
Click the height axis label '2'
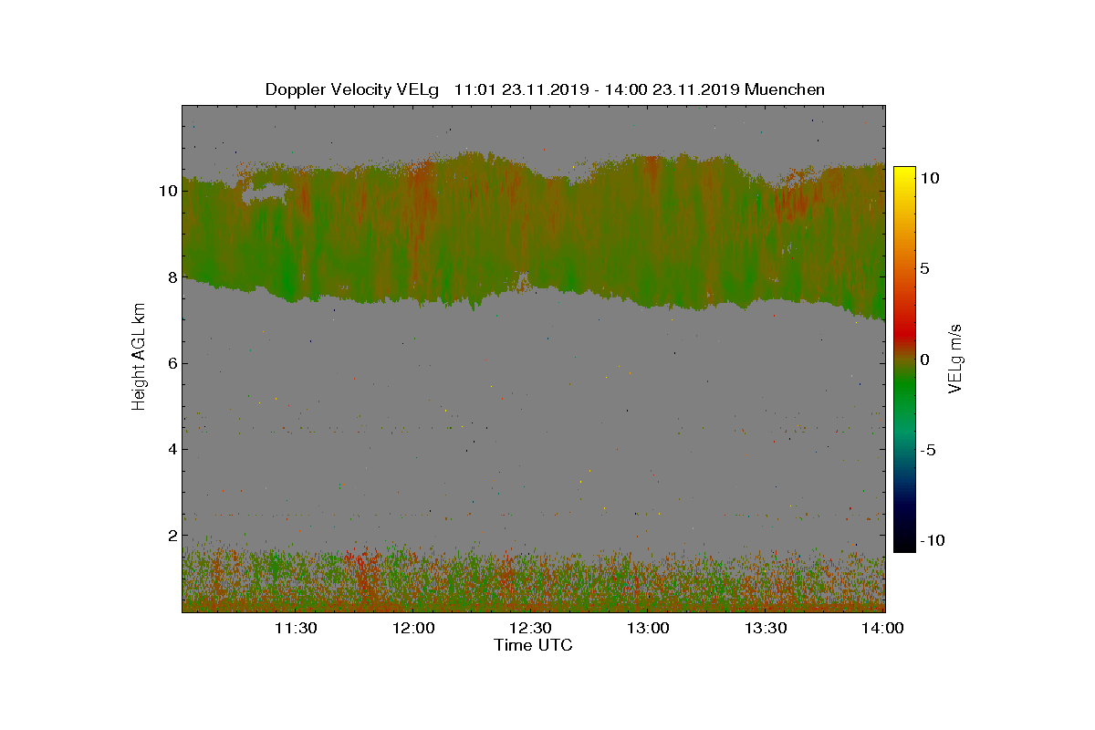pyautogui.click(x=171, y=535)
